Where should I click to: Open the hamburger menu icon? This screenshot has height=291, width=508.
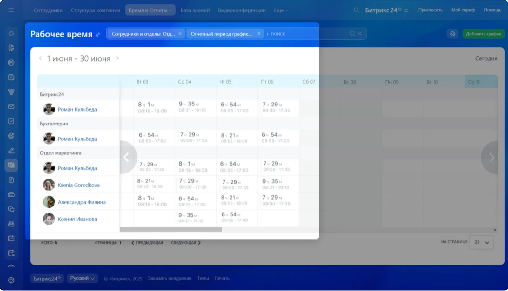click(11, 10)
